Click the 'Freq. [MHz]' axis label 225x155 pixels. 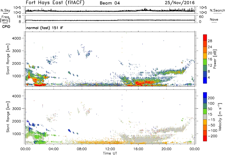[x=5, y=19]
